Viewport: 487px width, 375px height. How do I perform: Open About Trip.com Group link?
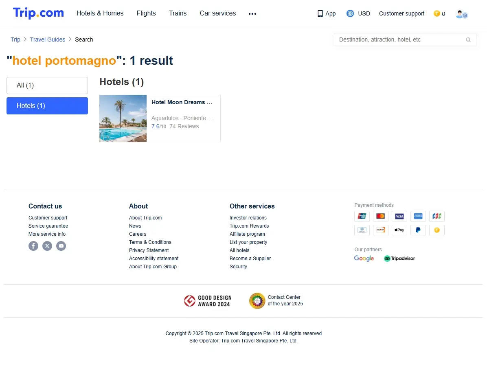tap(153, 267)
